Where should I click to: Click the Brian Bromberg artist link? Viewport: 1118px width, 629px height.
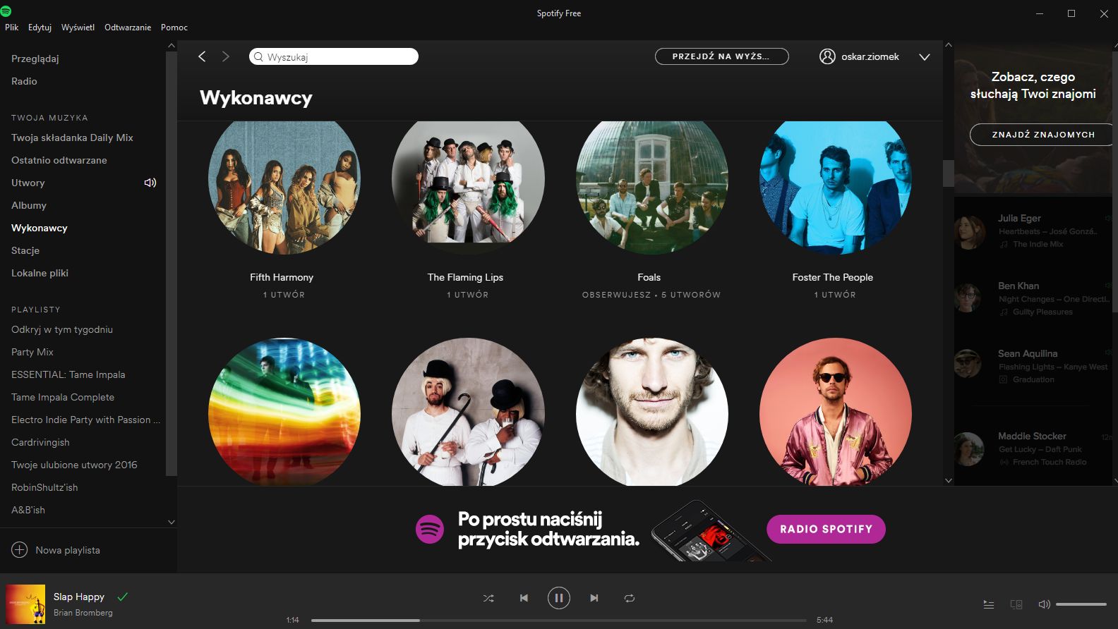tap(83, 613)
